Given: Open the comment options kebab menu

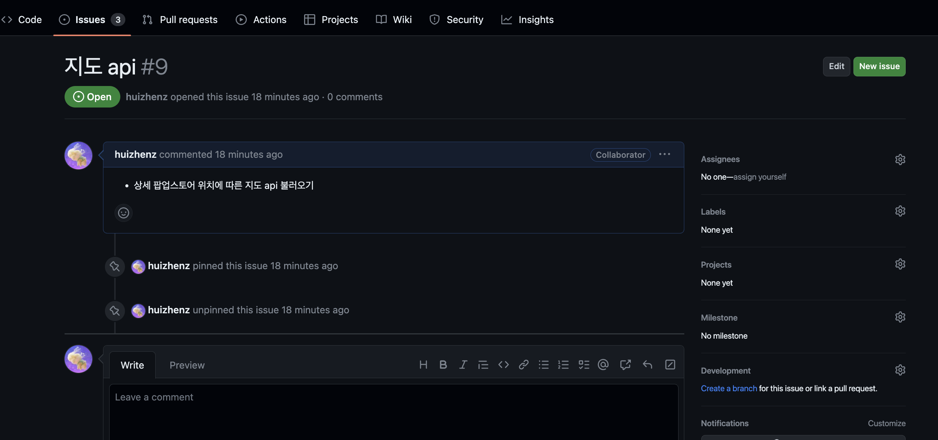Looking at the screenshot, I should click(x=665, y=154).
